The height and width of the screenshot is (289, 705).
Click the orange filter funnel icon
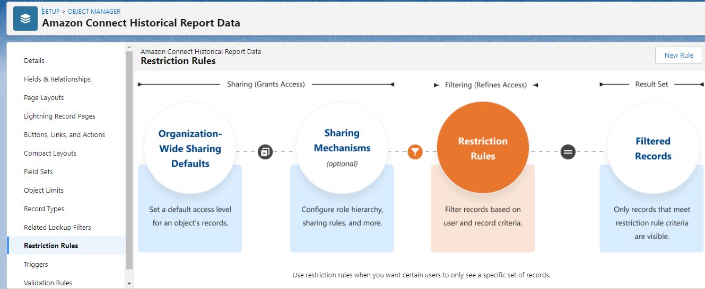[415, 152]
